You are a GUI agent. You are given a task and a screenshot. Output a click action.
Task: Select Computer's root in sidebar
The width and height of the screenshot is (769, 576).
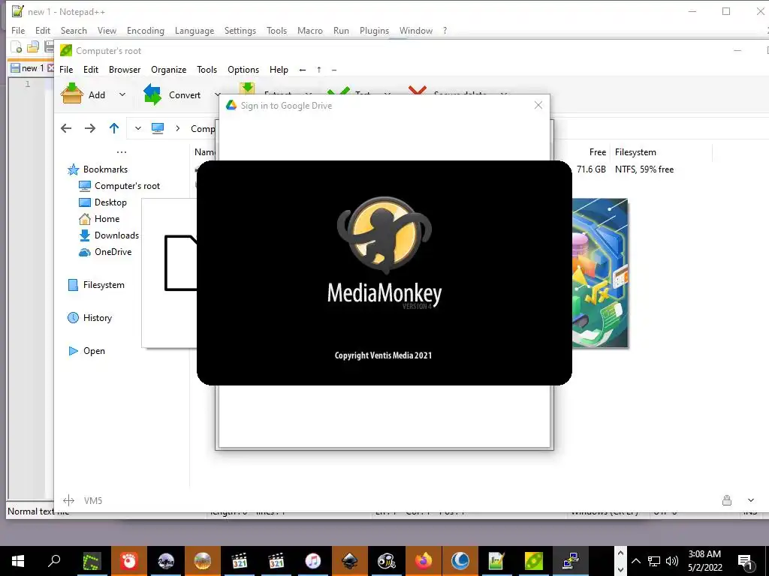pyautogui.click(x=127, y=186)
